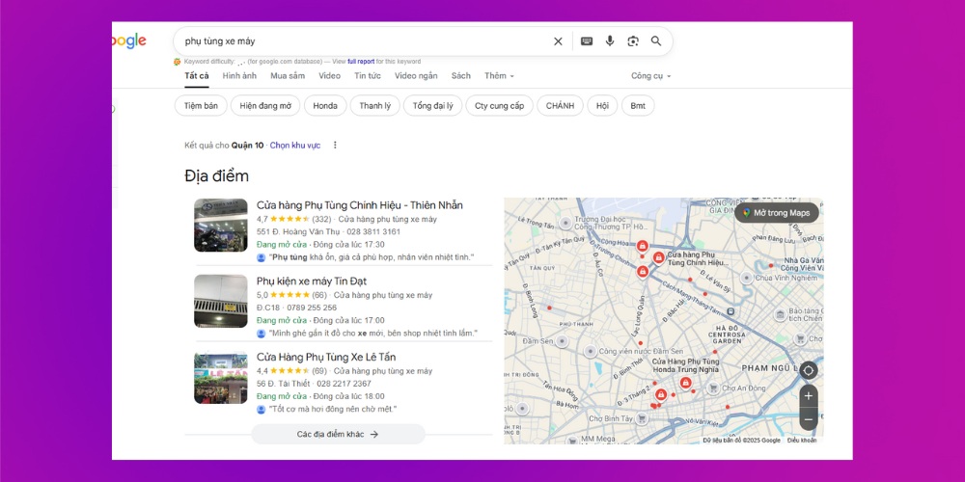Click the my-location target icon on the map
The width and height of the screenshot is (965, 482).
click(x=808, y=371)
